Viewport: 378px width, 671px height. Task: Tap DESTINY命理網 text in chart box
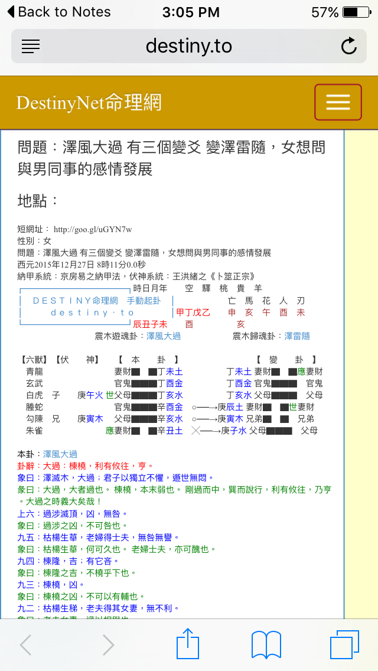[75, 301]
